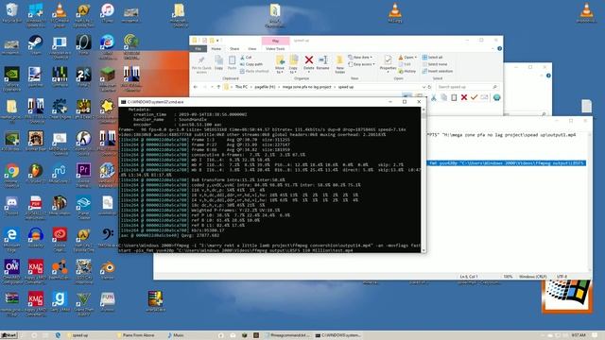Expand the Open button dropdown in ribbon
This screenshot has height=340, width=605.
point(416,58)
